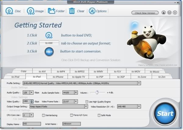
Task: Switch to the Copy tab
Action: click(x=23, y=71)
